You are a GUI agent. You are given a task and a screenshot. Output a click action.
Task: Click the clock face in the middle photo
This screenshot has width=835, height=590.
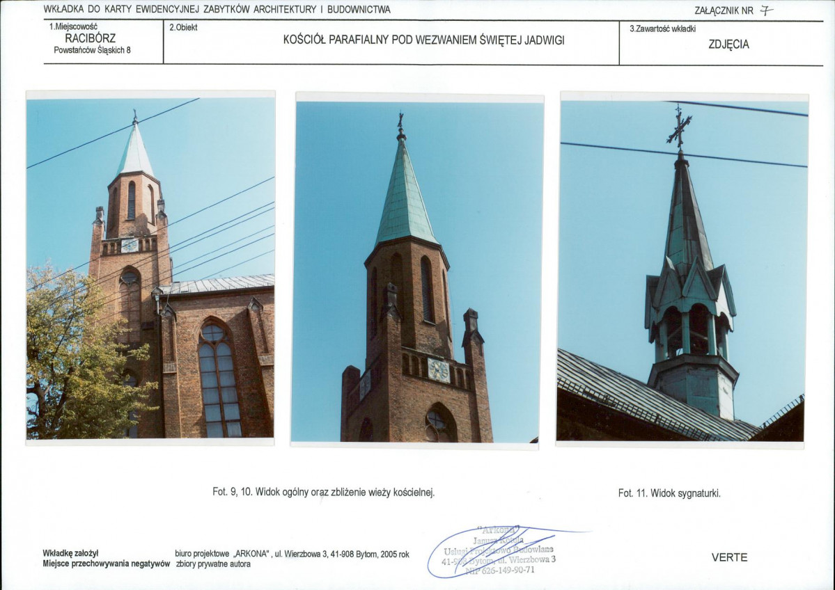point(438,370)
